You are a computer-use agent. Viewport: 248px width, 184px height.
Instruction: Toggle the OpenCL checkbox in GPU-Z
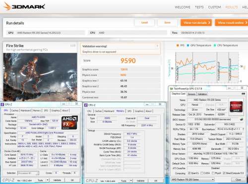click(x=189, y=173)
